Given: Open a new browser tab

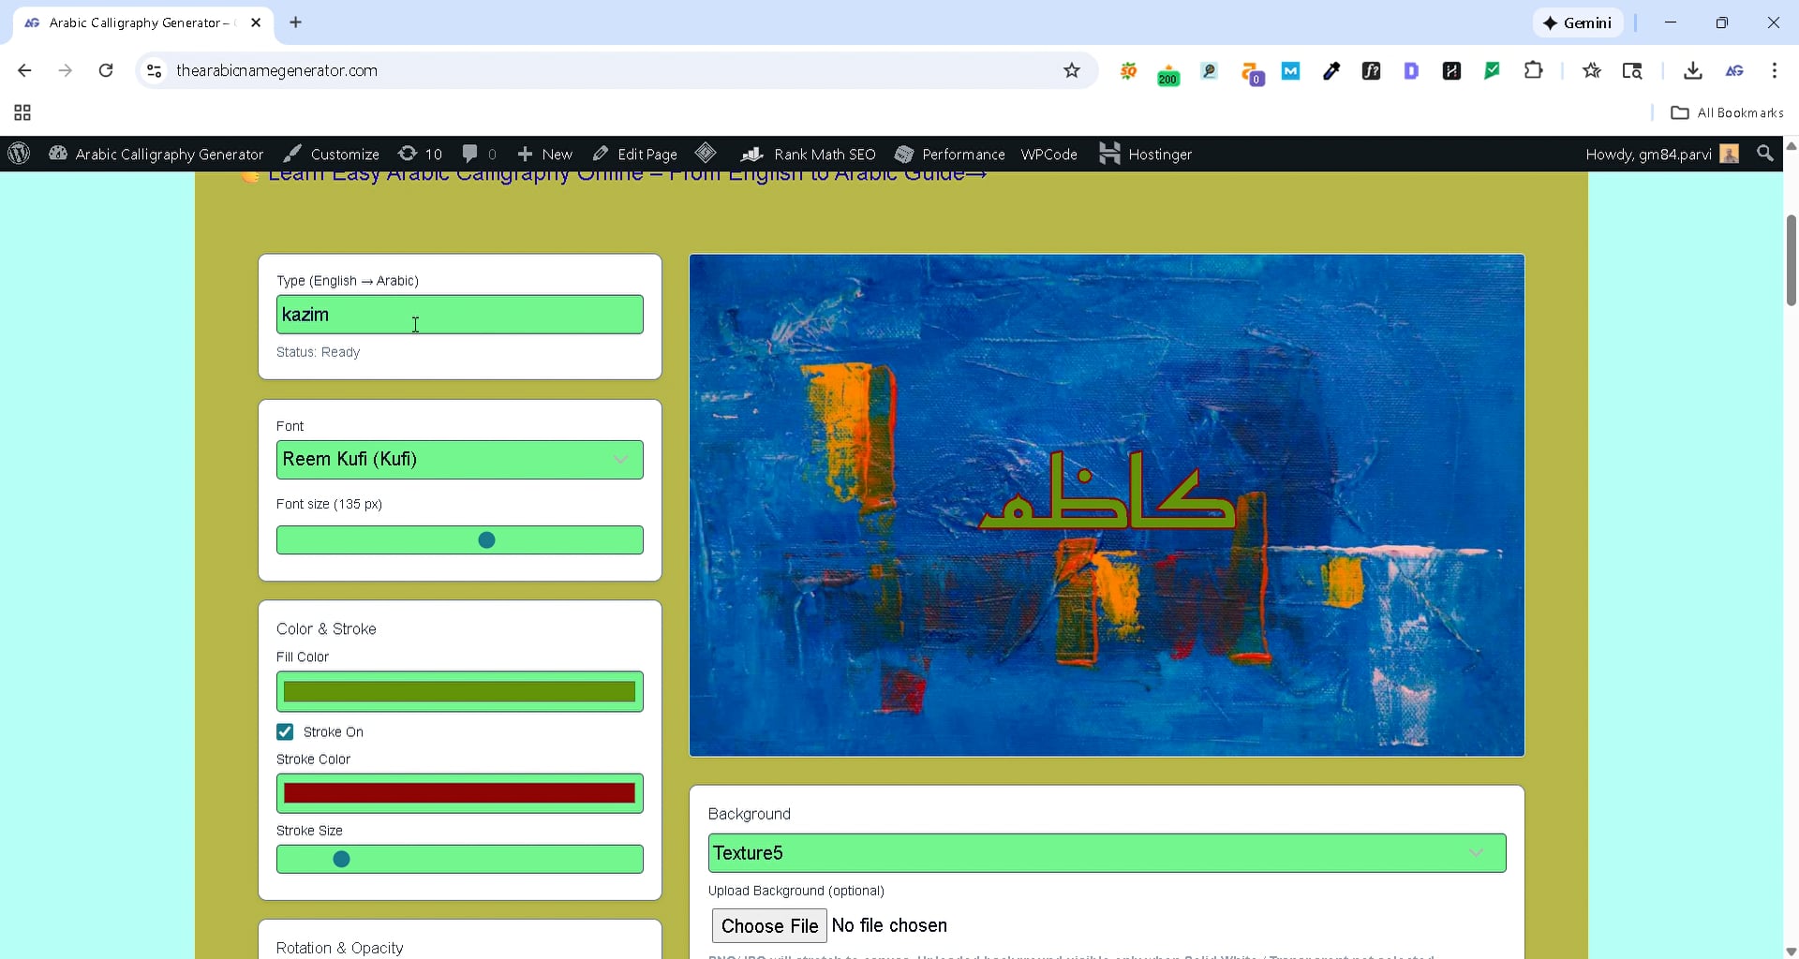Looking at the screenshot, I should (x=296, y=22).
